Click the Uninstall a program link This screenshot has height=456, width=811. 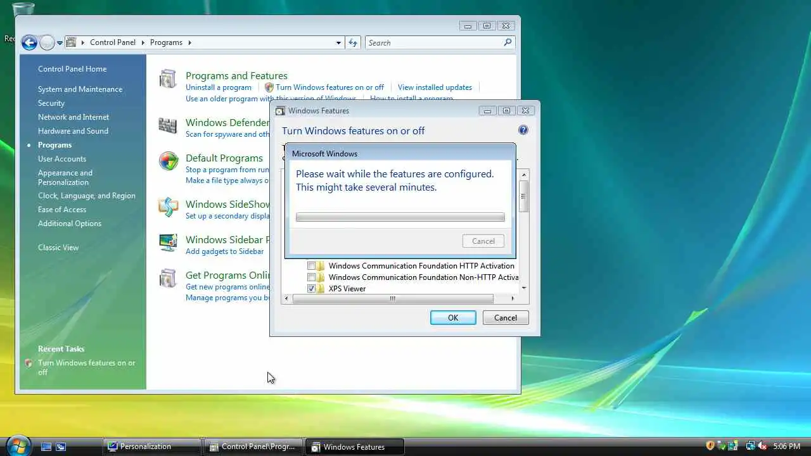219,87
